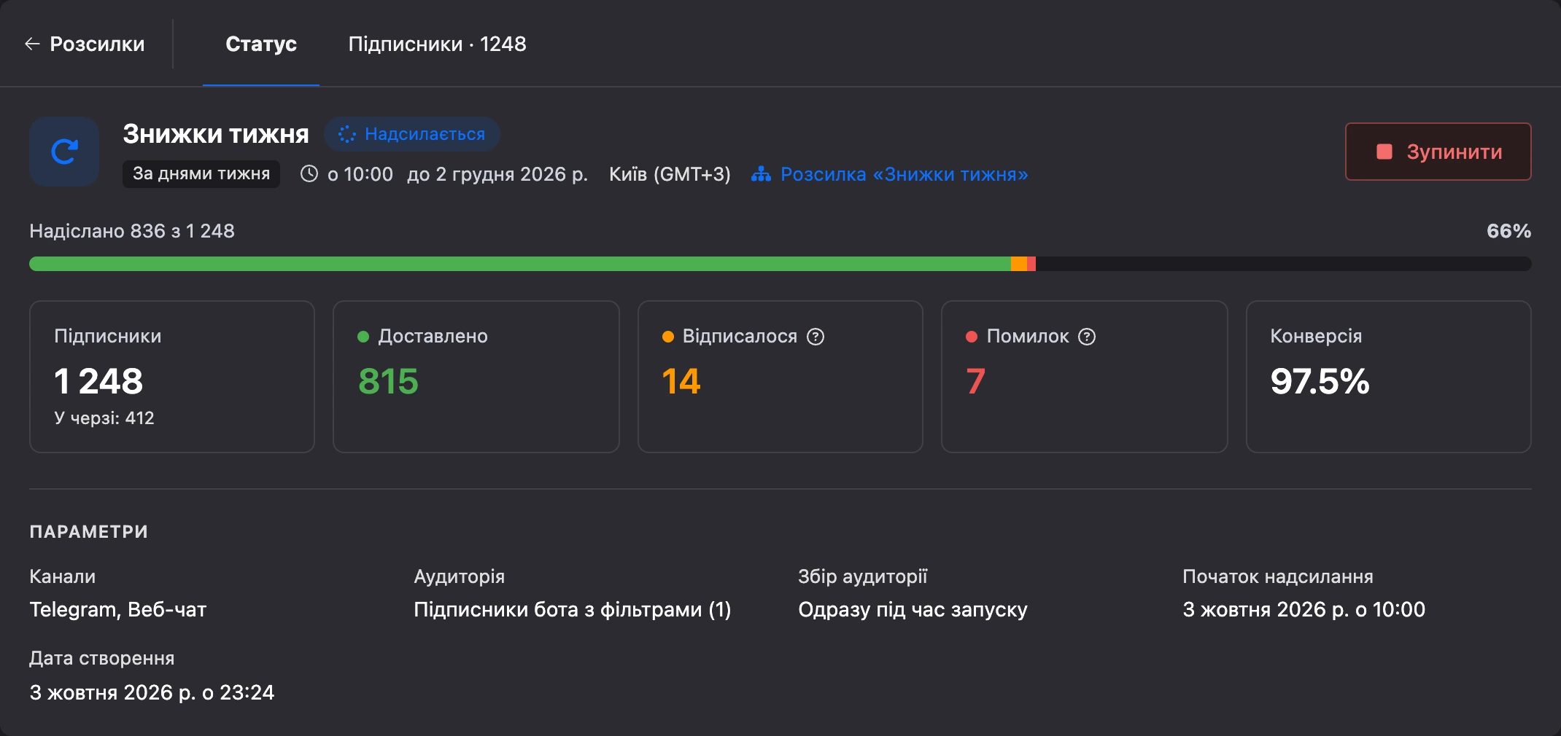Click the flow diagram icon before Розсилка link
1561x736 pixels.
pos(761,174)
